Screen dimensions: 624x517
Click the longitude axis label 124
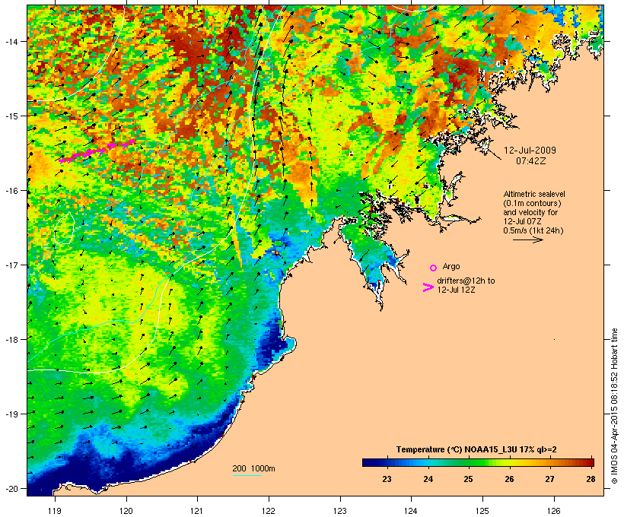pyautogui.click(x=411, y=511)
